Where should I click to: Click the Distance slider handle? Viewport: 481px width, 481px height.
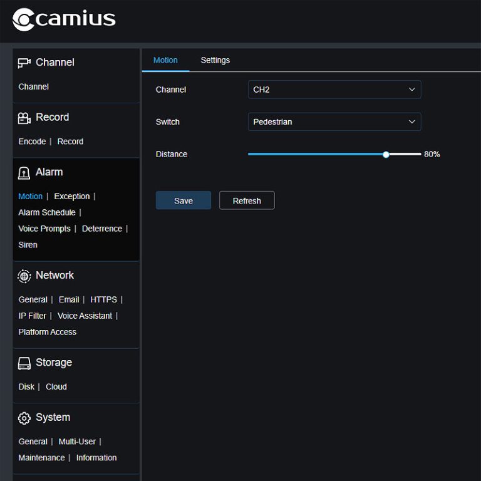click(x=386, y=154)
